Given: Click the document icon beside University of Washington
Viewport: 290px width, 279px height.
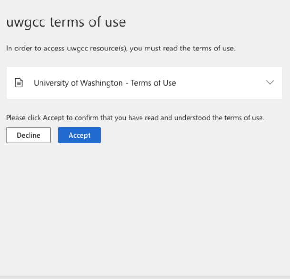Looking at the screenshot, I should click(x=19, y=82).
